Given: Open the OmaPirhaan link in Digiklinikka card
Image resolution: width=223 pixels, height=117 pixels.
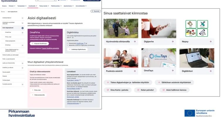Looking at the screenshot, I should click(80, 43).
